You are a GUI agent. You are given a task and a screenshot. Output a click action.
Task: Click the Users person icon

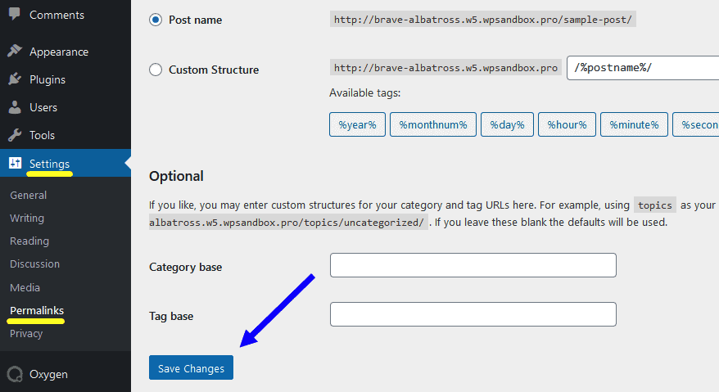[15, 107]
